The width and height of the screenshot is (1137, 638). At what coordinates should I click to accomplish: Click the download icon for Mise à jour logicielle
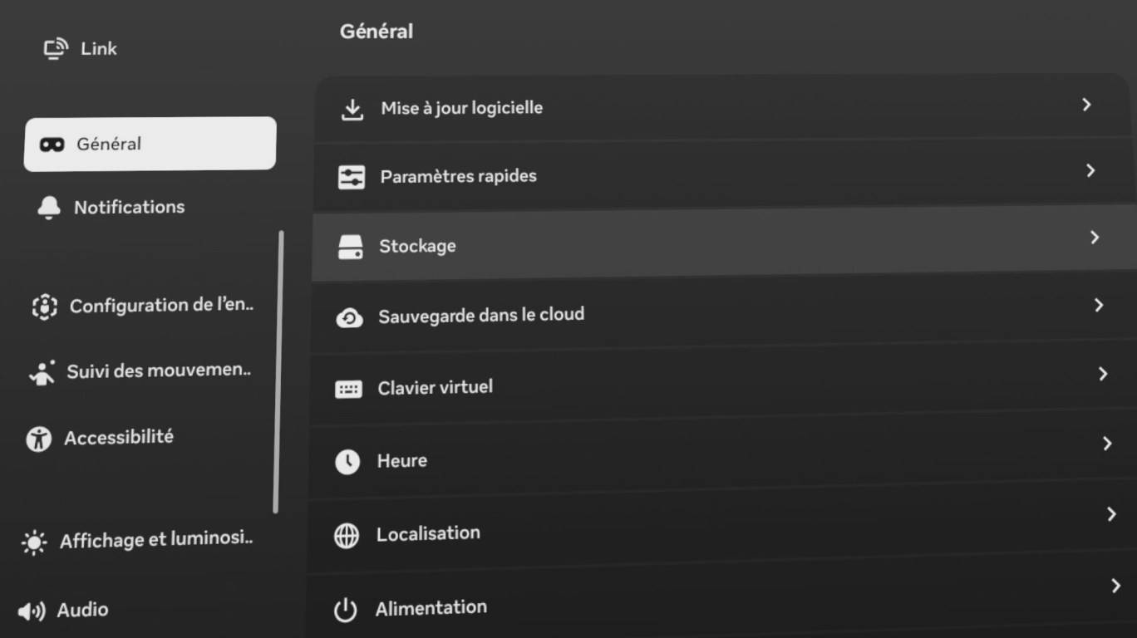click(352, 110)
